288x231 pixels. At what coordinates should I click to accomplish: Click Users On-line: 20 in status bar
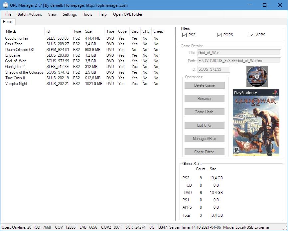(x=17, y=227)
